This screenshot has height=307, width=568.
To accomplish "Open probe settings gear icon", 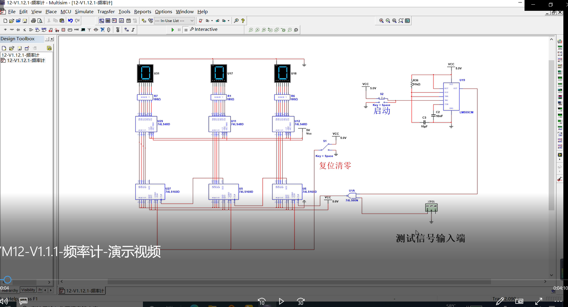I will pyautogui.click(x=296, y=30).
